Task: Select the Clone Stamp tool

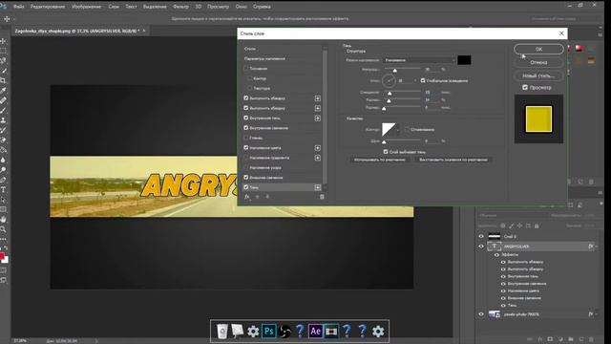Action: click(3, 120)
